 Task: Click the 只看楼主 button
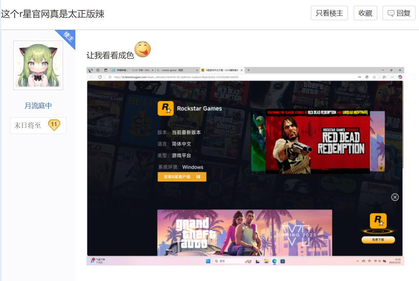tap(329, 13)
